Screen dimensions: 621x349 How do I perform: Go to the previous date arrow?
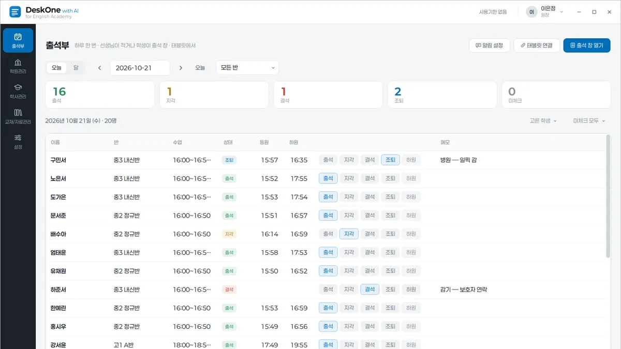(x=99, y=68)
